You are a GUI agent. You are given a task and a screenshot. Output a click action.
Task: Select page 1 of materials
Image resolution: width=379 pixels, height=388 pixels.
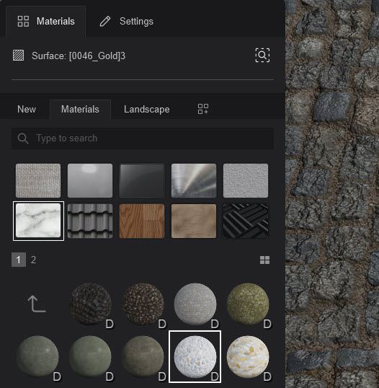(x=19, y=260)
